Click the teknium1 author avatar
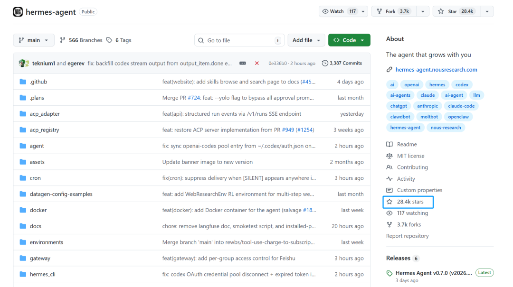Screen dimensions: 513x287 point(22,63)
